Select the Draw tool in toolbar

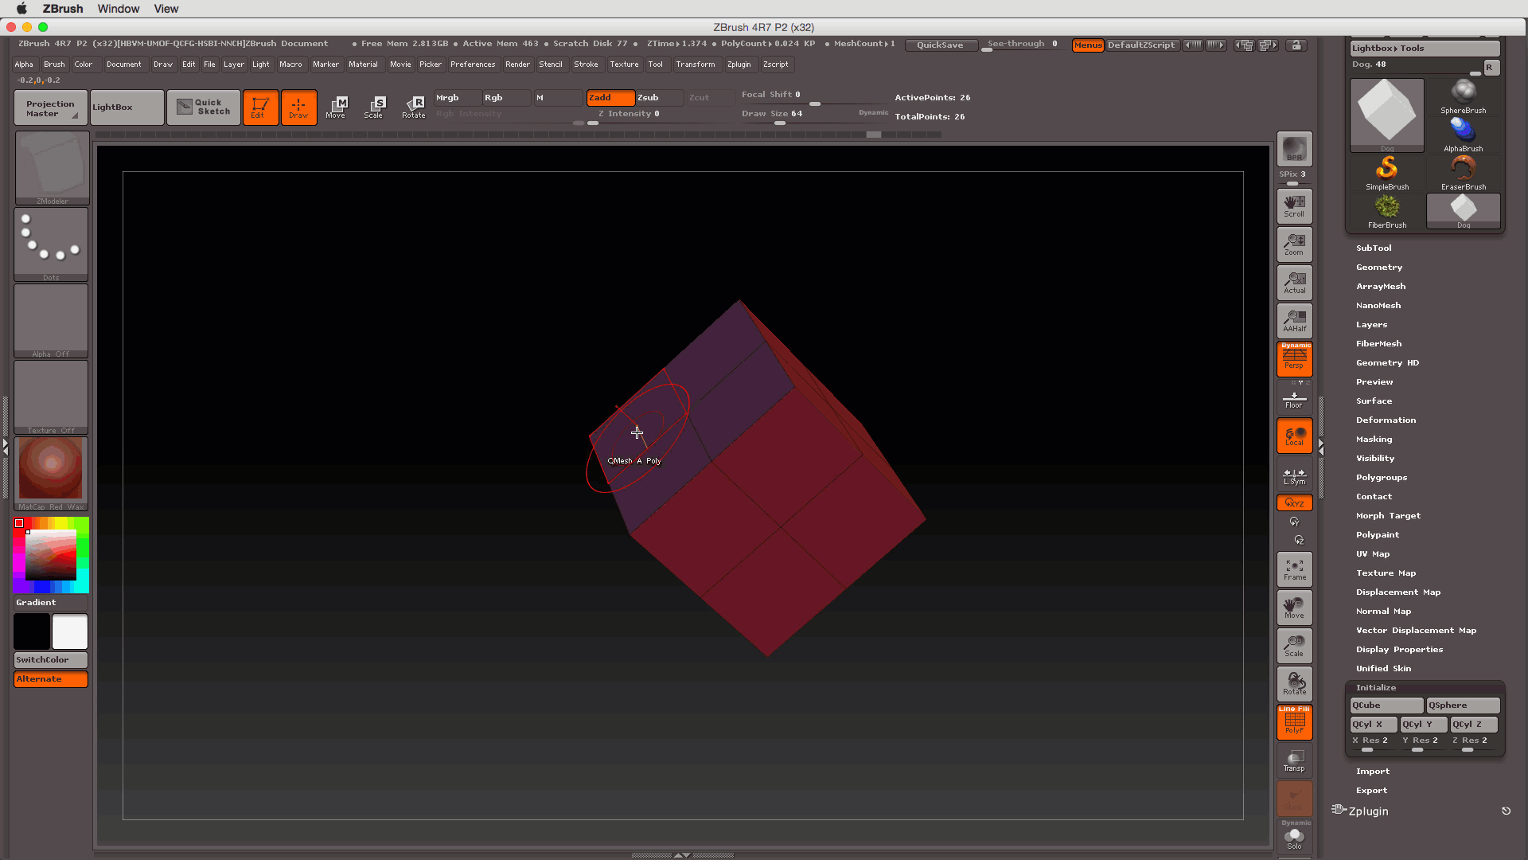pyautogui.click(x=298, y=106)
